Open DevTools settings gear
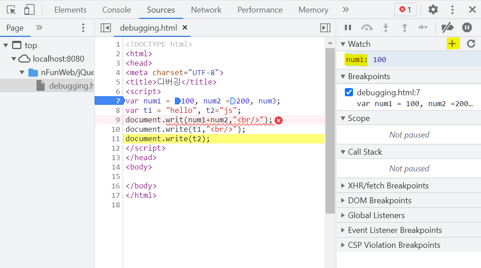This screenshot has width=481, height=268. 433,10
